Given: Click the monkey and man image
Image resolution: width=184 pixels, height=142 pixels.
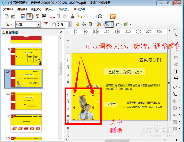Looking at the screenshot, I should point(86,107).
